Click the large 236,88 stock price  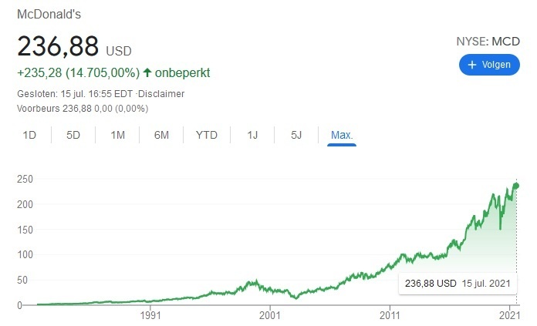click(x=58, y=46)
